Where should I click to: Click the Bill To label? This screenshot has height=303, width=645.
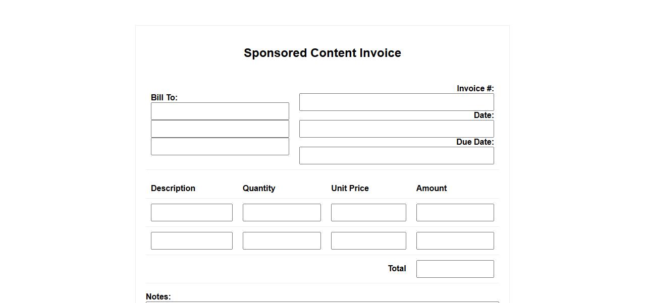pyautogui.click(x=164, y=98)
